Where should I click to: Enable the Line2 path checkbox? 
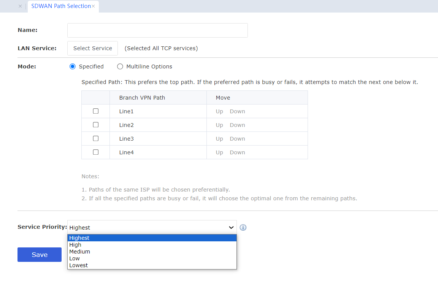tap(96, 125)
